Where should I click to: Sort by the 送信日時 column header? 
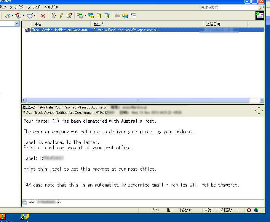coord(226,24)
